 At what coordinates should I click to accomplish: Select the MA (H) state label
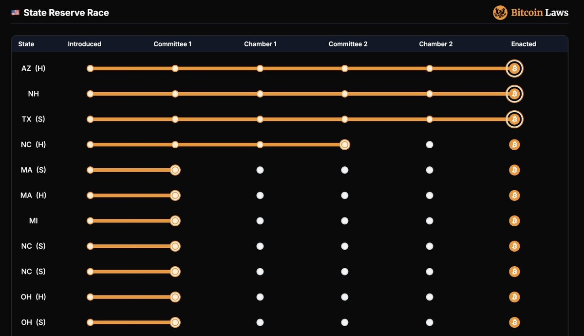[33, 196]
